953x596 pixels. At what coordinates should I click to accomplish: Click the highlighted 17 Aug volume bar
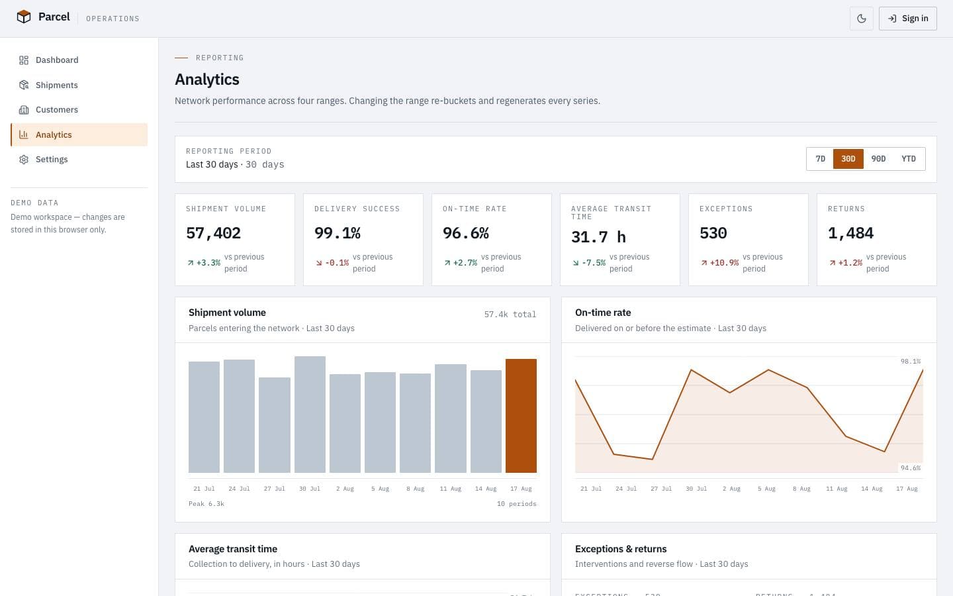point(521,416)
